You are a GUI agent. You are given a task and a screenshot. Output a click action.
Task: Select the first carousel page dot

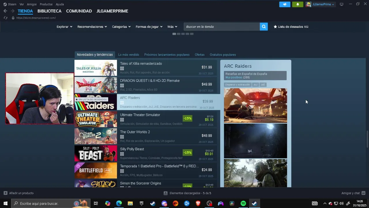click(174, 34)
